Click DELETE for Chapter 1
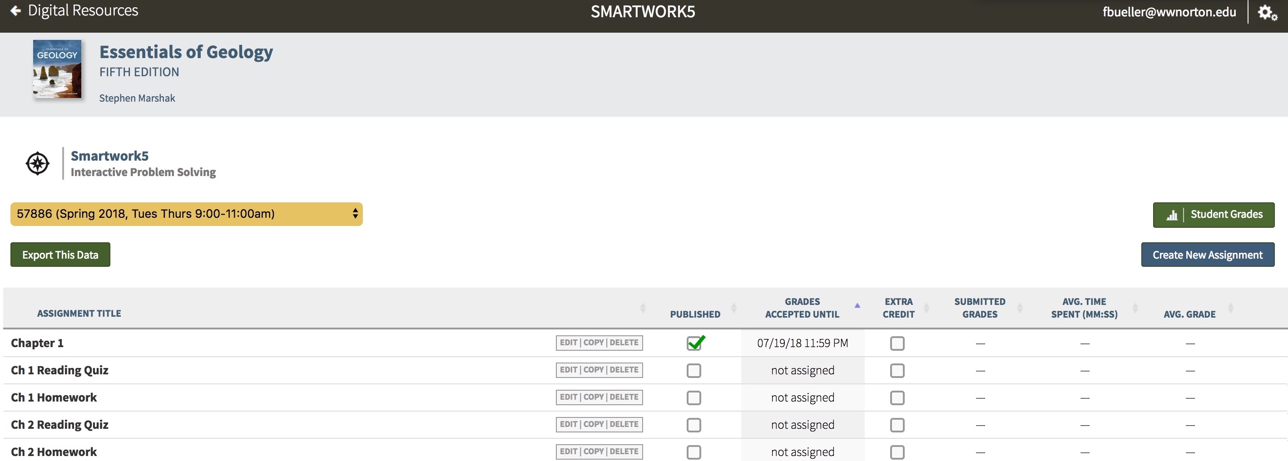Image resolution: width=1288 pixels, height=461 pixels. click(x=624, y=343)
